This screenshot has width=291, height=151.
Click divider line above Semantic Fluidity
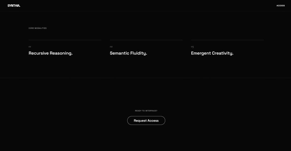(146, 40)
